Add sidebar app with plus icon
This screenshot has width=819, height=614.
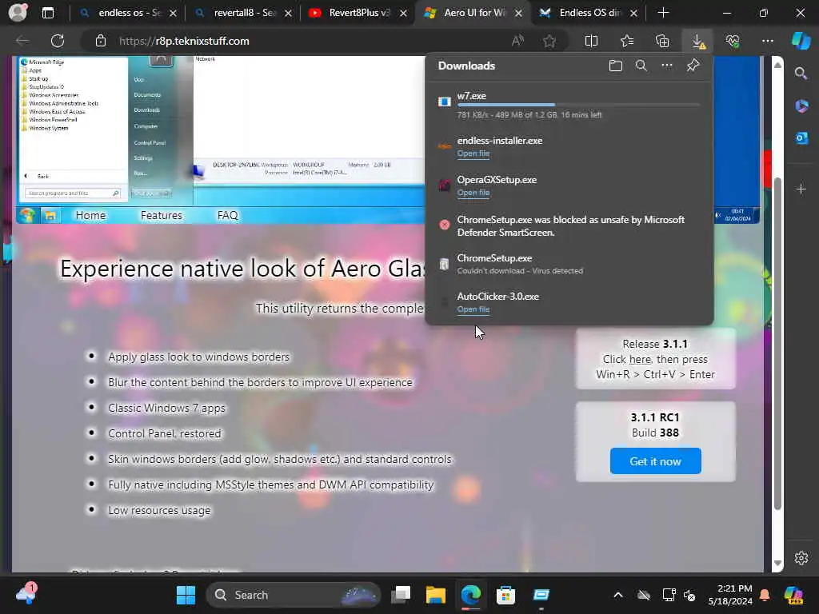coord(801,189)
